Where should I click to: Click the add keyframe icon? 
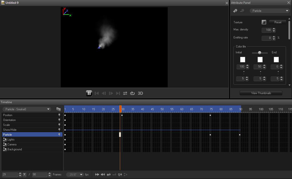pyautogui.click(x=109, y=174)
